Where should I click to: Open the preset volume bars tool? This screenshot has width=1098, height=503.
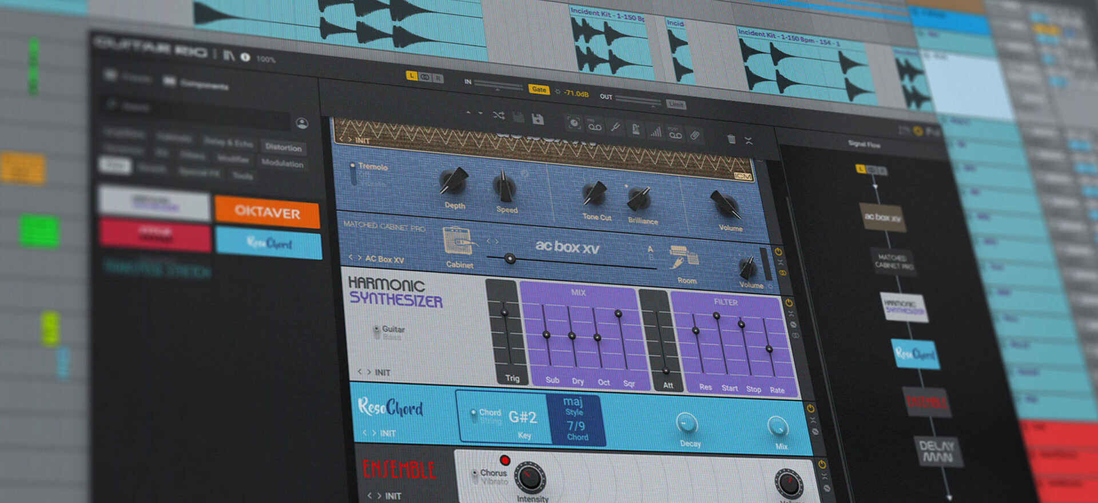click(x=655, y=131)
